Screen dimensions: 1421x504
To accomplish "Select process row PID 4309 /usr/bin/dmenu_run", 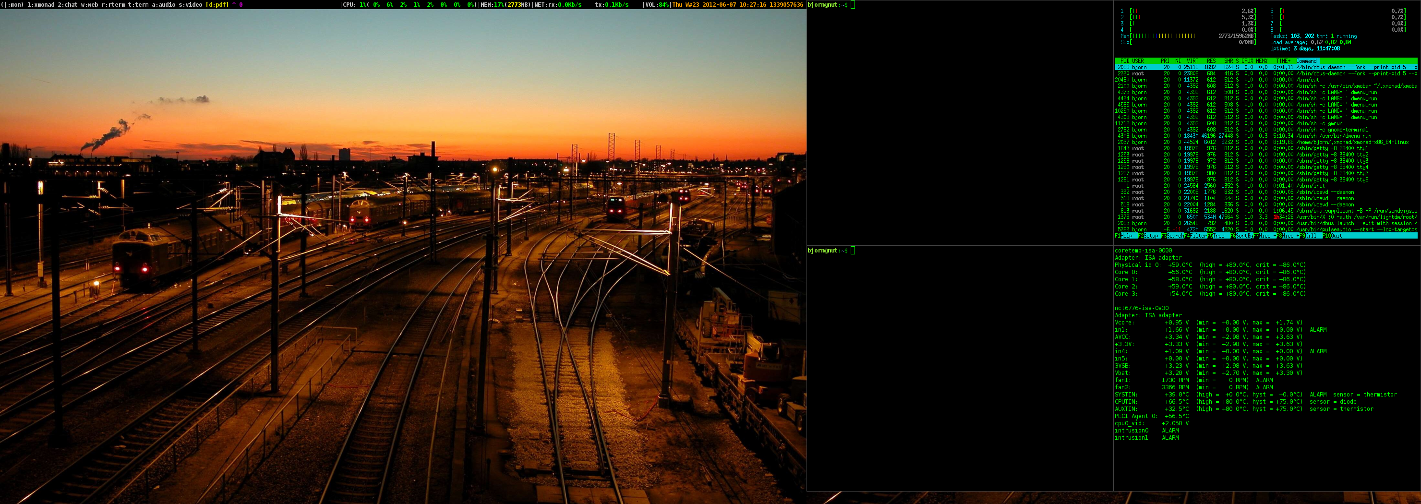I will (x=1266, y=136).
